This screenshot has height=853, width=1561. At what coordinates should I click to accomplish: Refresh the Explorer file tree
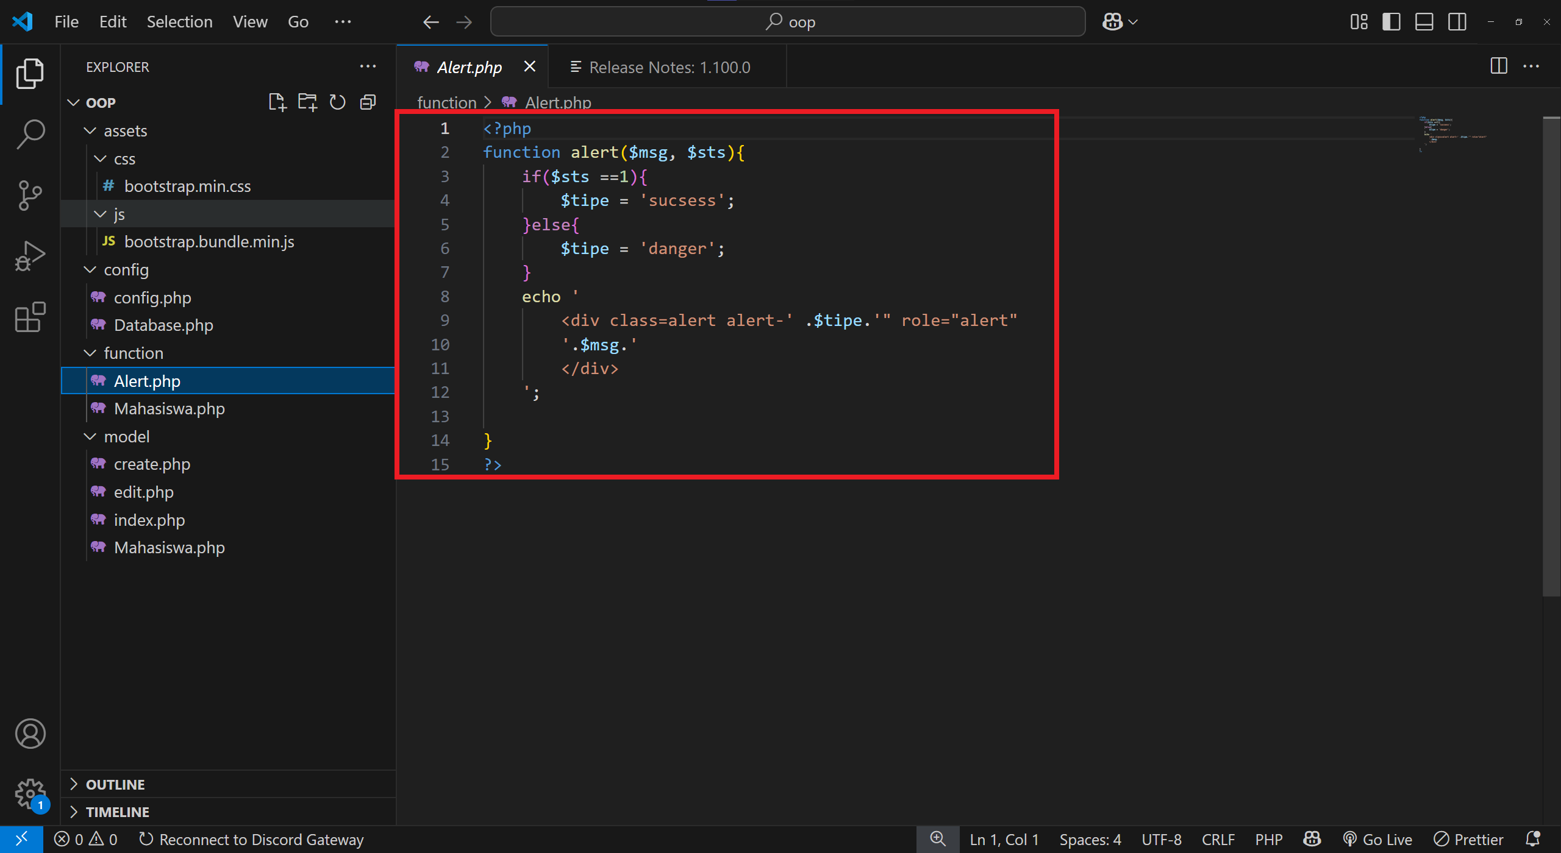[x=337, y=102]
